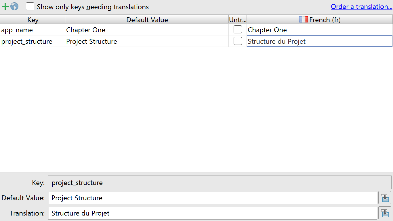Click the French flag icon in header
Image resolution: width=393 pixels, height=221 pixels.
[304, 20]
